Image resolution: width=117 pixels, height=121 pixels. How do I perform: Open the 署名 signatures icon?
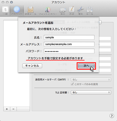(81, 11)
